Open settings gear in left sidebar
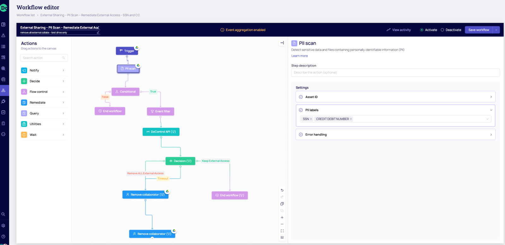This screenshot has height=245, width=505. coord(3,225)
